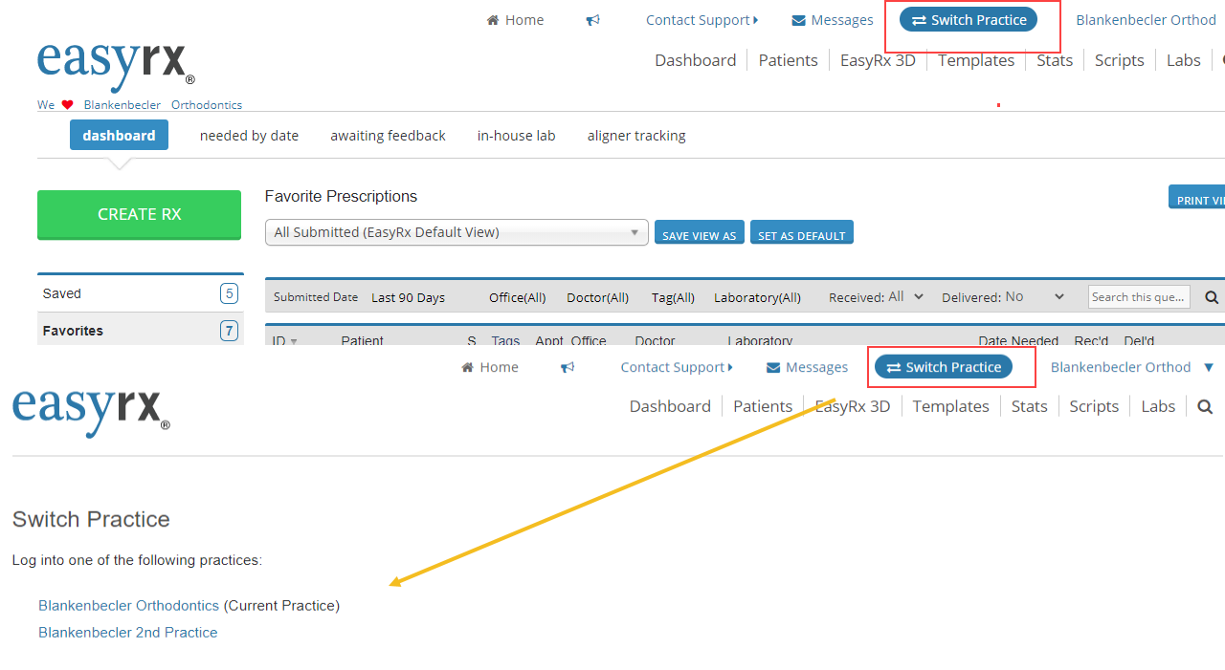Open Templates on the Switch Practice page nav
Viewport: 1225px width, 670px height.
click(950, 406)
